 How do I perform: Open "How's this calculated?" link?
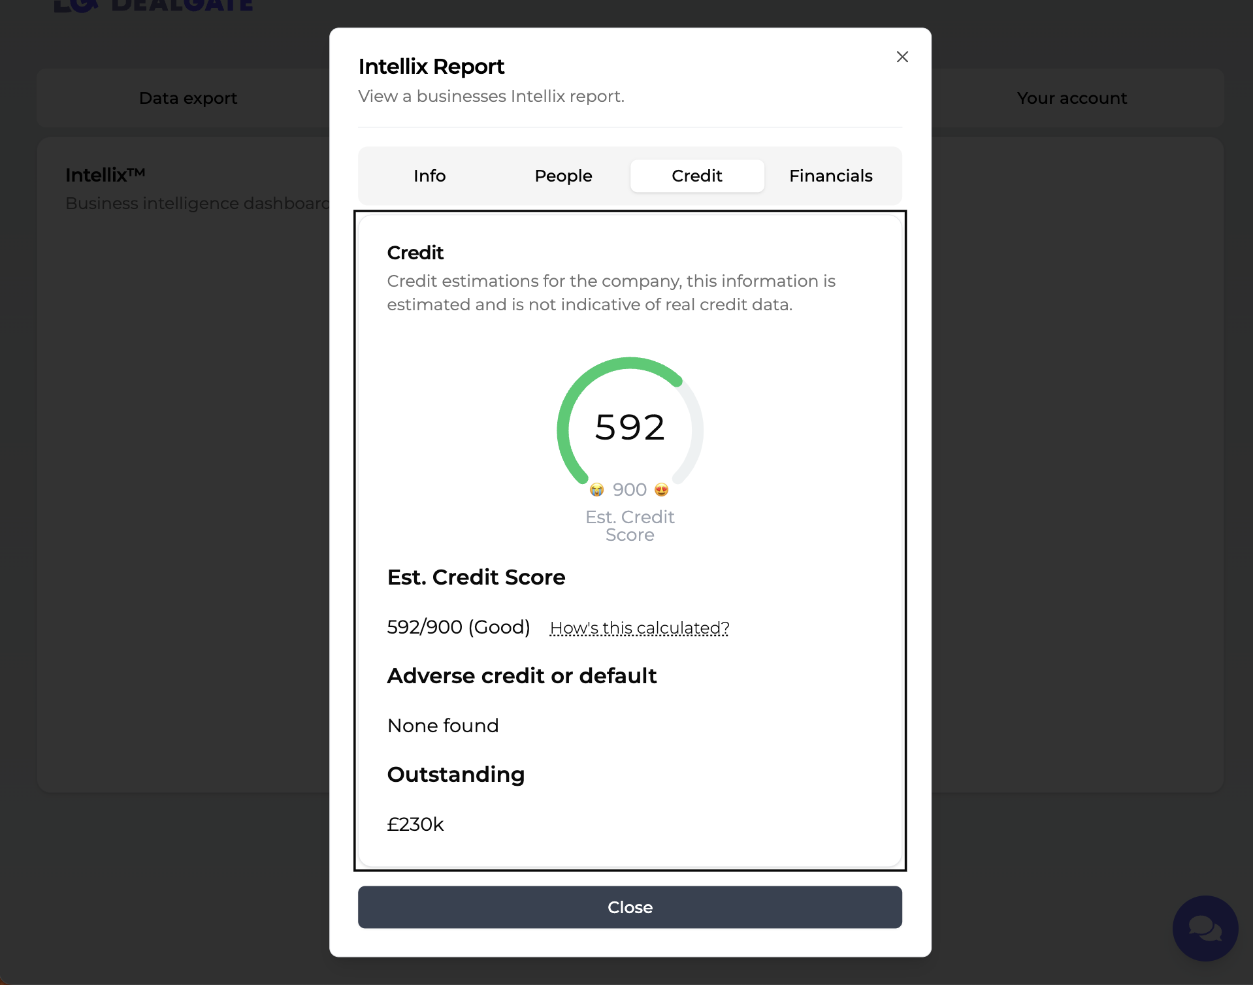pos(640,628)
